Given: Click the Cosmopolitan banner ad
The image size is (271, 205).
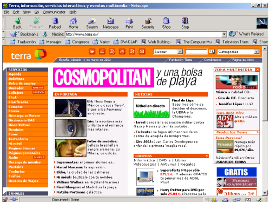Looking at the screenshot, I should (103, 78).
